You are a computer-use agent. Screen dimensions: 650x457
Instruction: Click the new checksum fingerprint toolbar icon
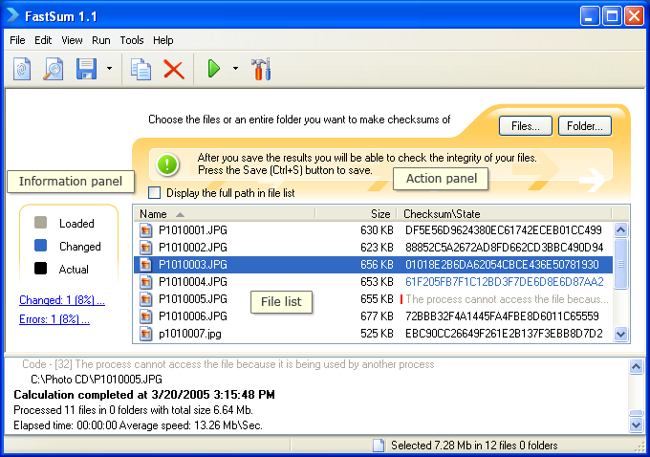(x=22, y=69)
